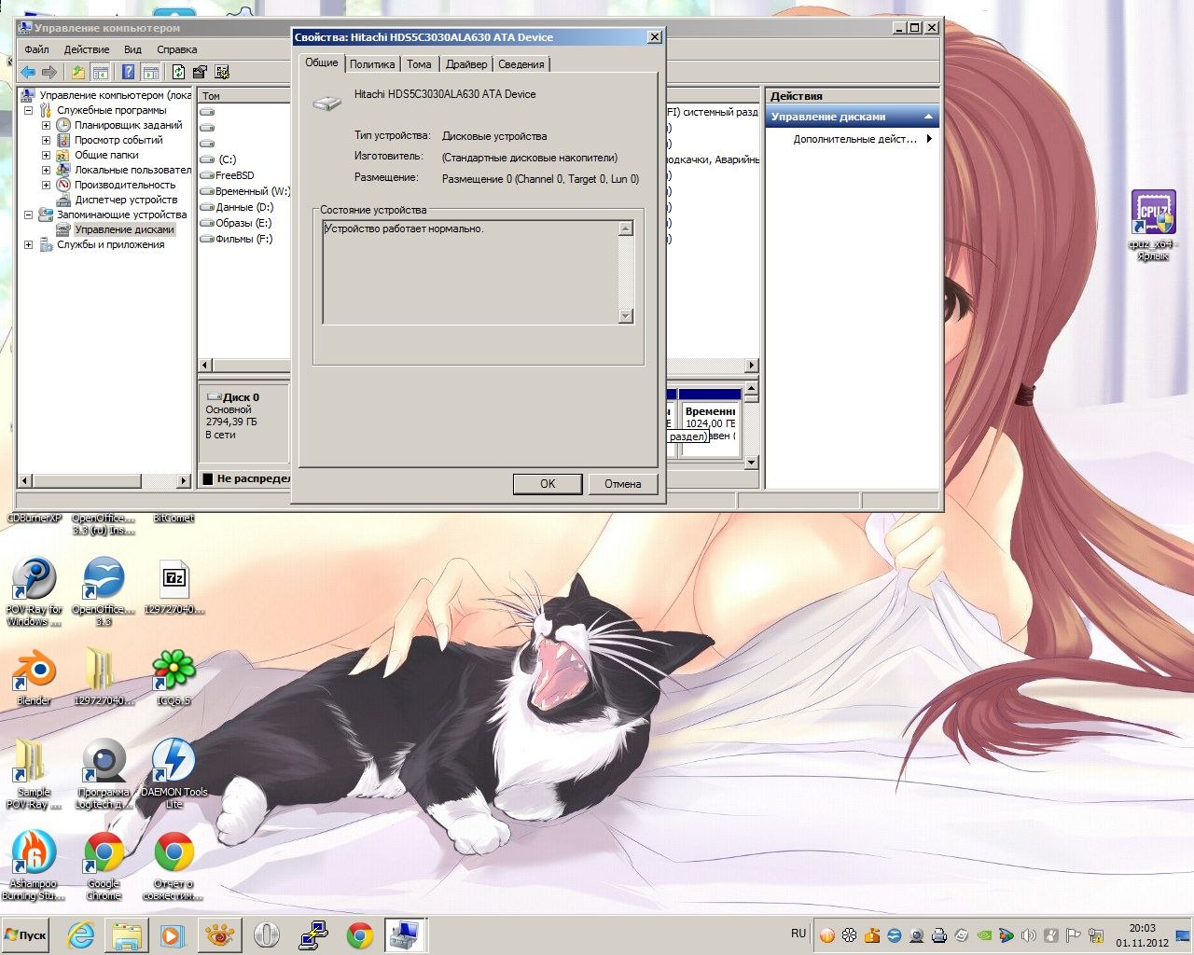Select Данные (D:) volume in list

[243, 207]
